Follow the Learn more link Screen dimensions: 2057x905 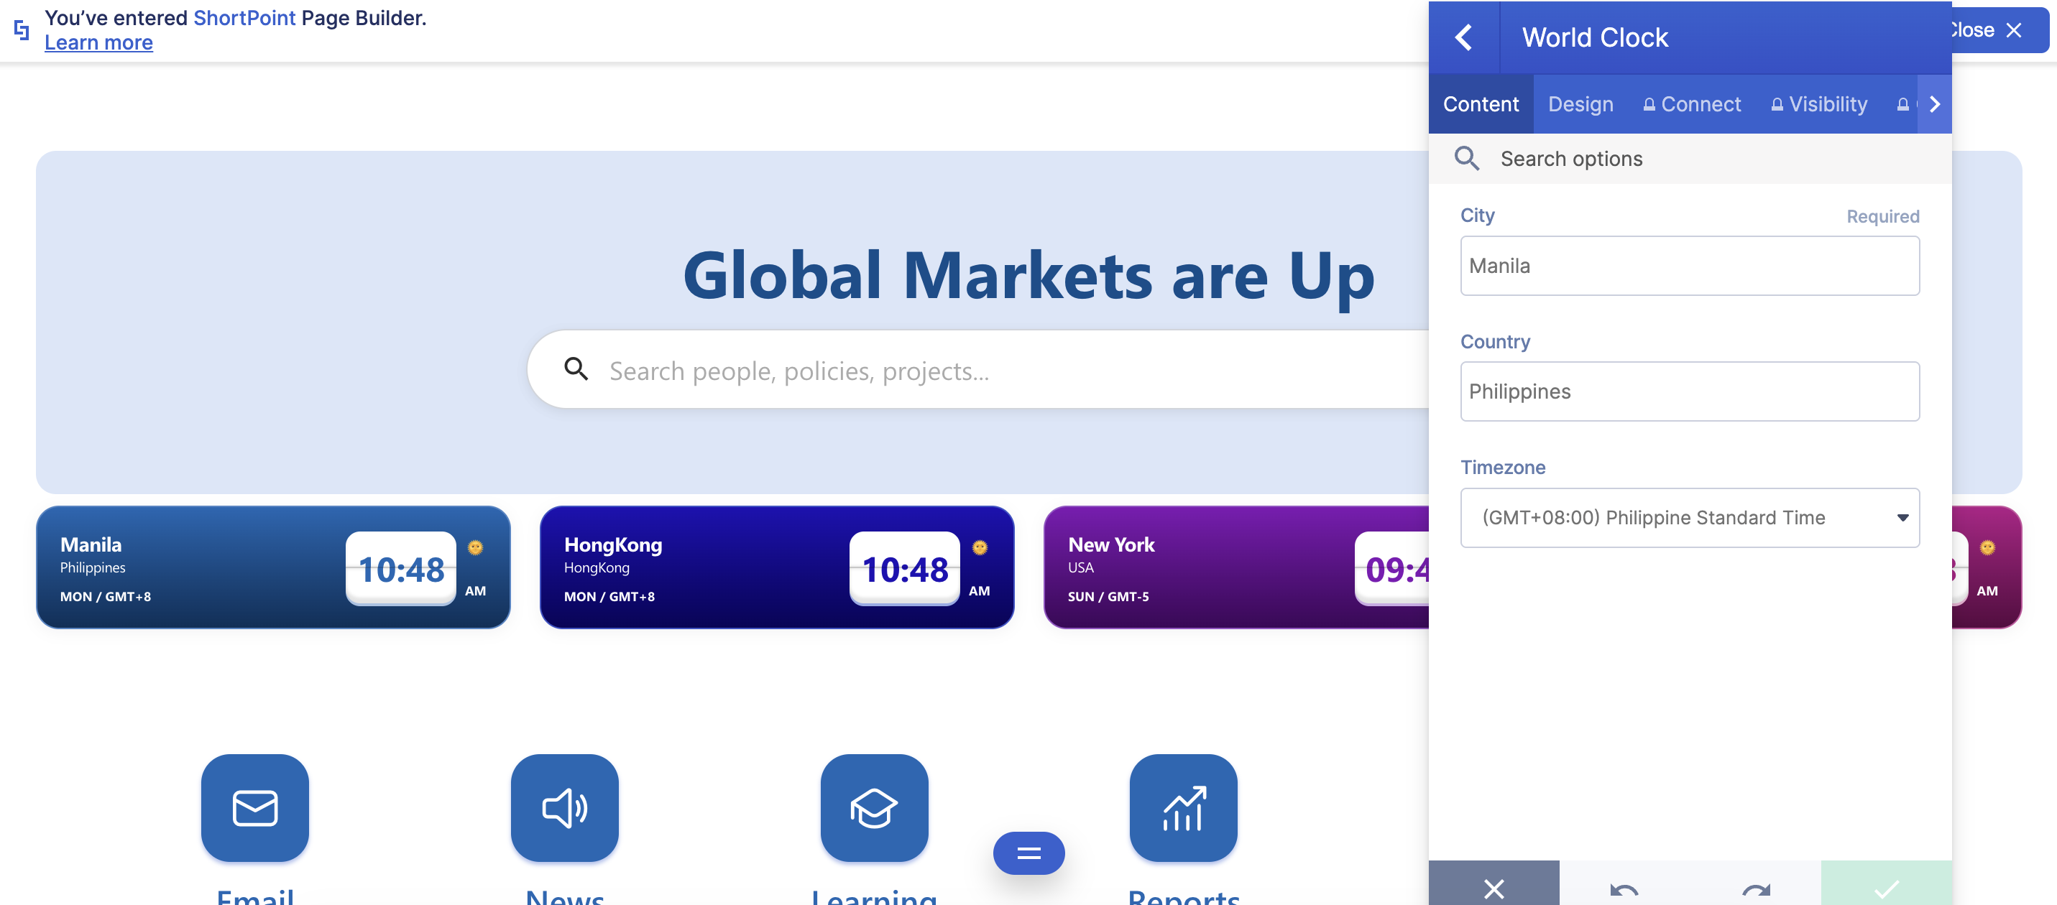click(98, 42)
